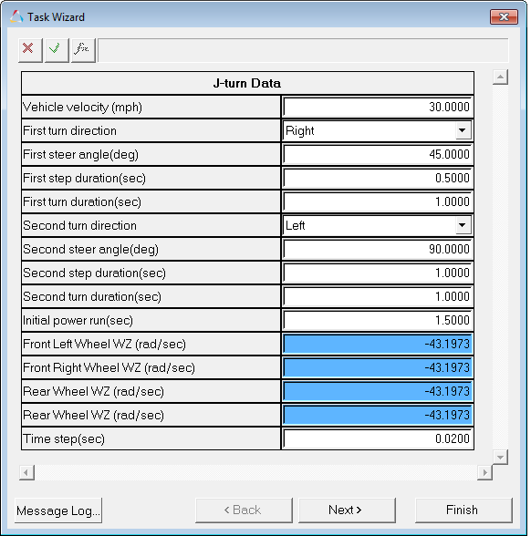Open the fx expression builder icon

(x=83, y=50)
